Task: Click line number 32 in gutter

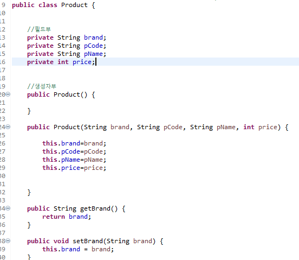Action: [3, 192]
